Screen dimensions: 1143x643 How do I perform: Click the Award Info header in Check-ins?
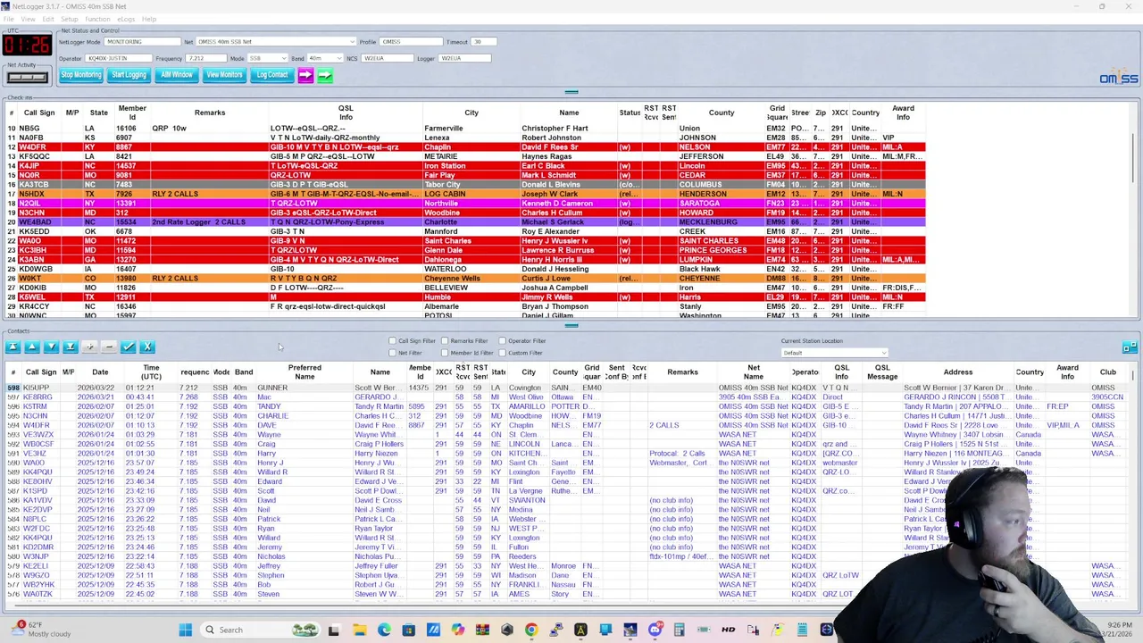point(903,113)
